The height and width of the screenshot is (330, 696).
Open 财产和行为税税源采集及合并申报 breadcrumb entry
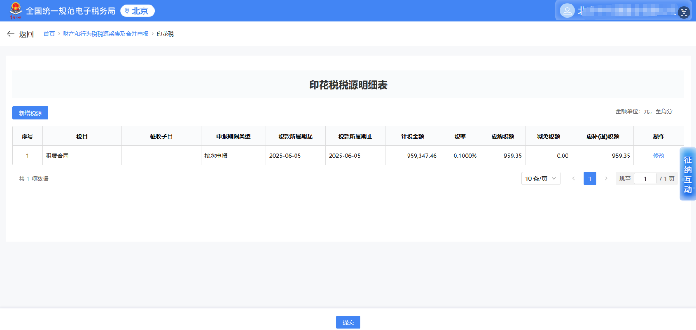pyautogui.click(x=107, y=34)
